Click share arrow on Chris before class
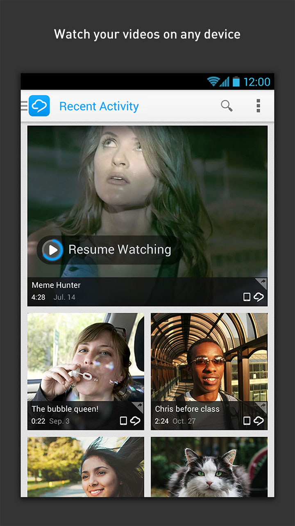Screen dimensions: 295x526 262,406
